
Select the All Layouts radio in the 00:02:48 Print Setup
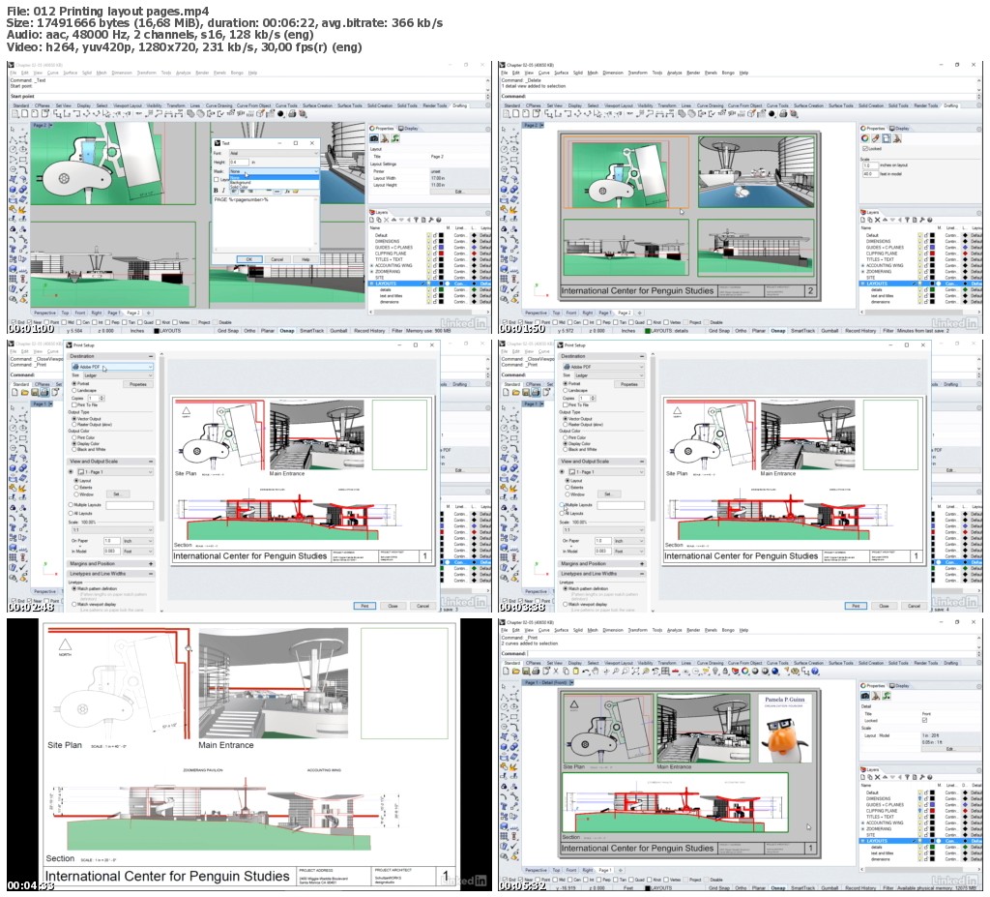[x=71, y=513]
